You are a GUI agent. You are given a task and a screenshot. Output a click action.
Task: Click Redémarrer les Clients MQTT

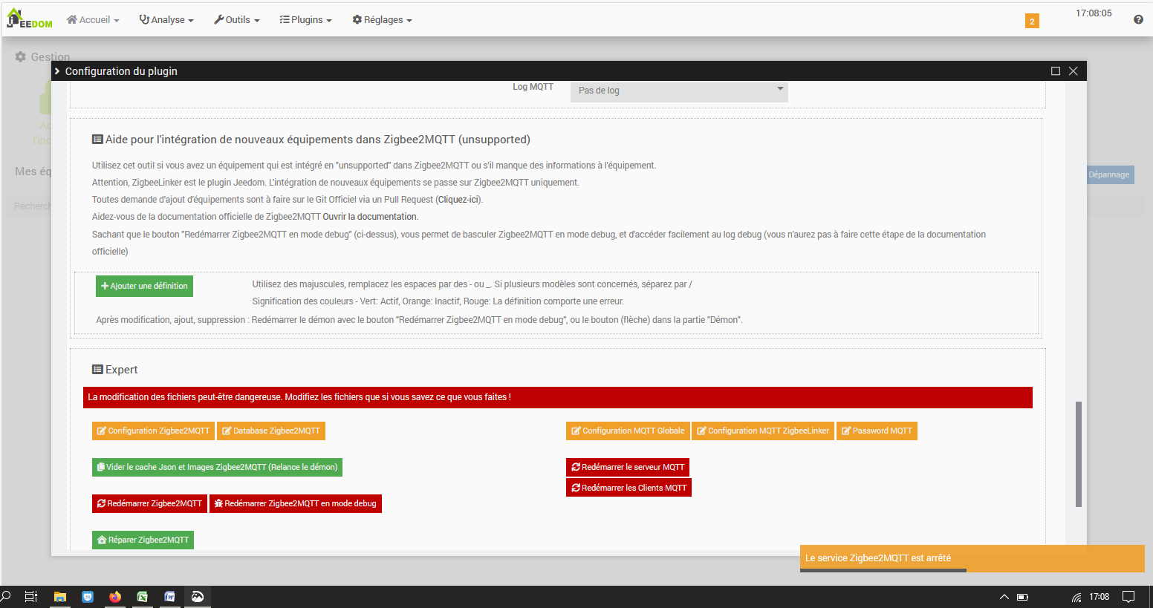pos(629,488)
